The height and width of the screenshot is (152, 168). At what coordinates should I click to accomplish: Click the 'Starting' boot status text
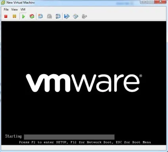point(13,136)
